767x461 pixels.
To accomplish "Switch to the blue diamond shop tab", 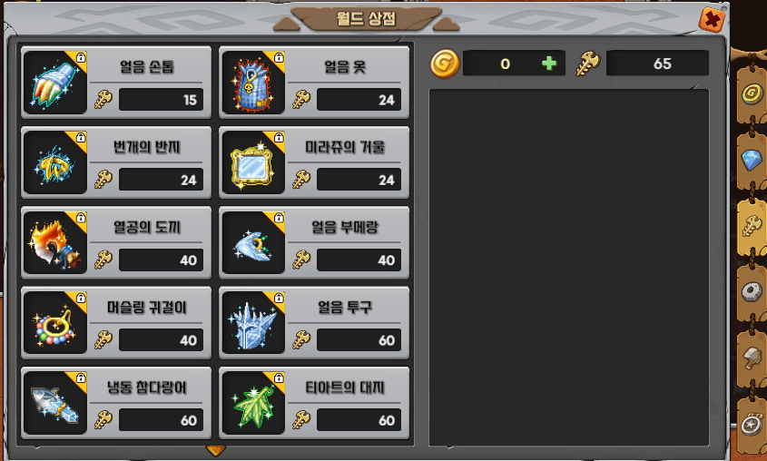I will point(752,160).
